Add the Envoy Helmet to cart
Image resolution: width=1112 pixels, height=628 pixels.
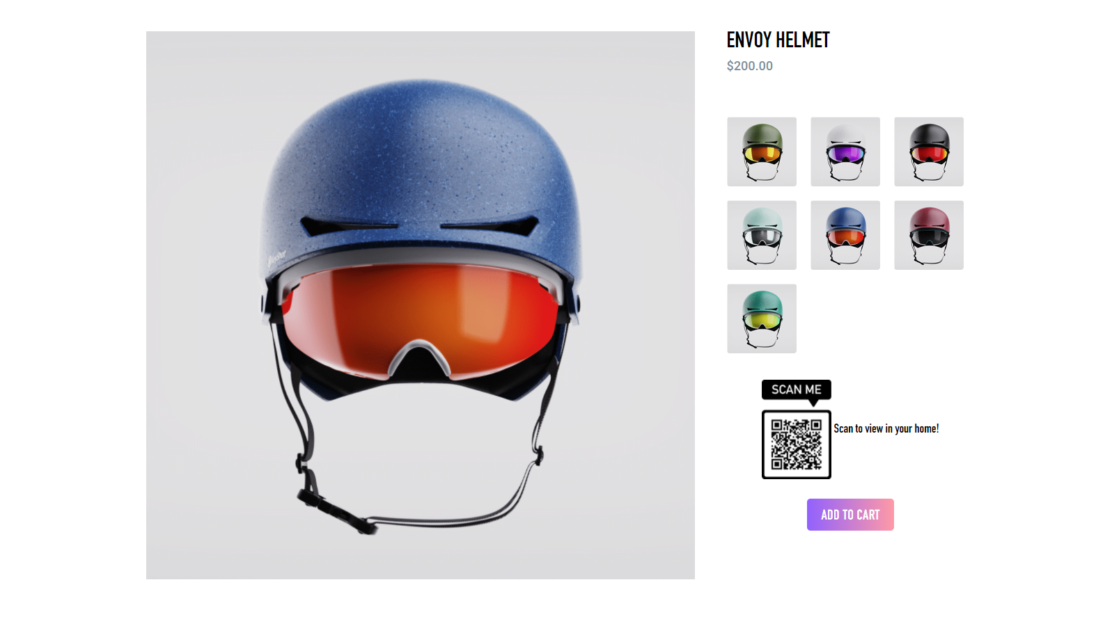pyautogui.click(x=850, y=515)
